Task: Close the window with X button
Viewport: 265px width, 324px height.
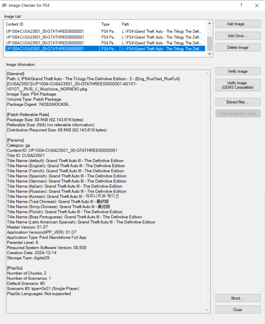Action: (257, 5)
